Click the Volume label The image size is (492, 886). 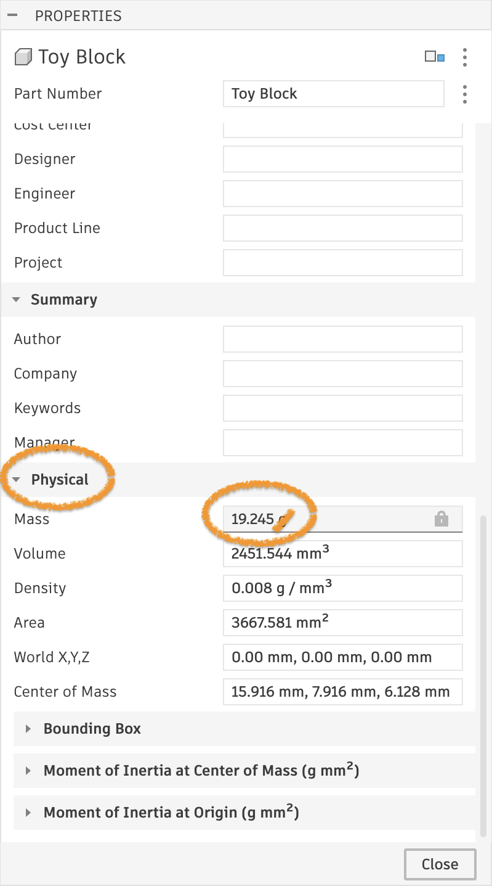point(39,554)
